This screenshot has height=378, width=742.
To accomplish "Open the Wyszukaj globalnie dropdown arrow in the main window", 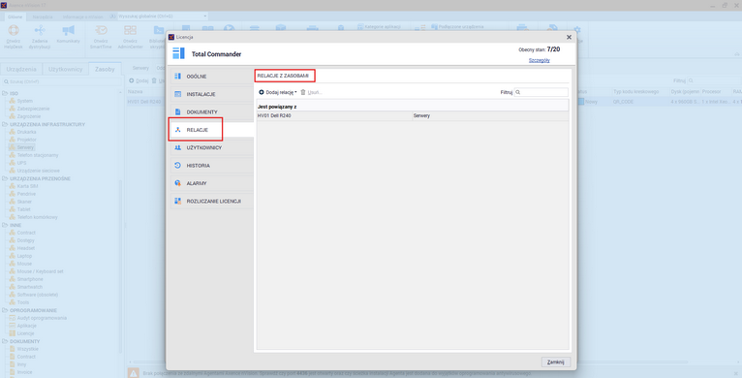I will (x=205, y=16).
